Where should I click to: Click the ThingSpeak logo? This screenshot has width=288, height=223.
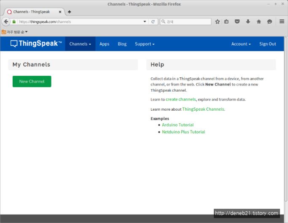click(x=36, y=44)
